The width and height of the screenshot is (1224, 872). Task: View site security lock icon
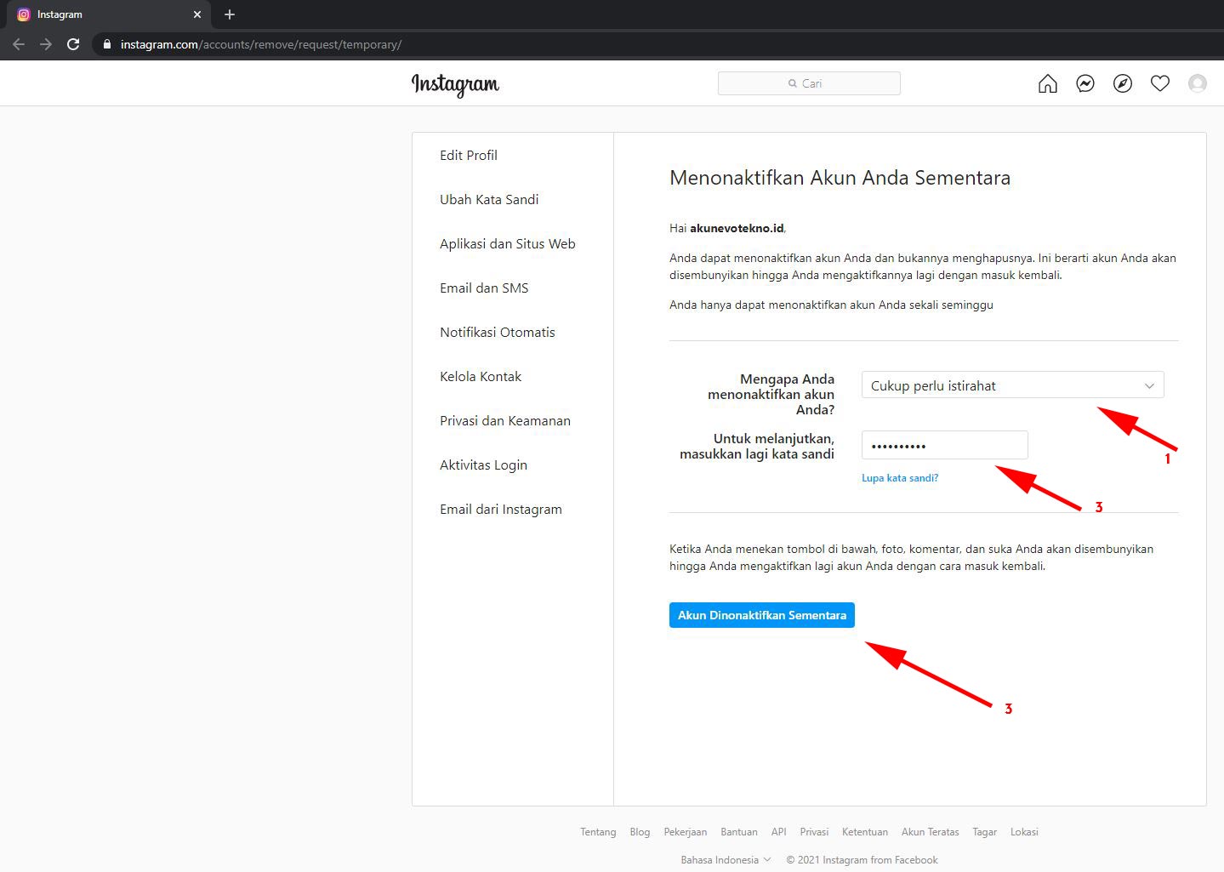tap(107, 44)
